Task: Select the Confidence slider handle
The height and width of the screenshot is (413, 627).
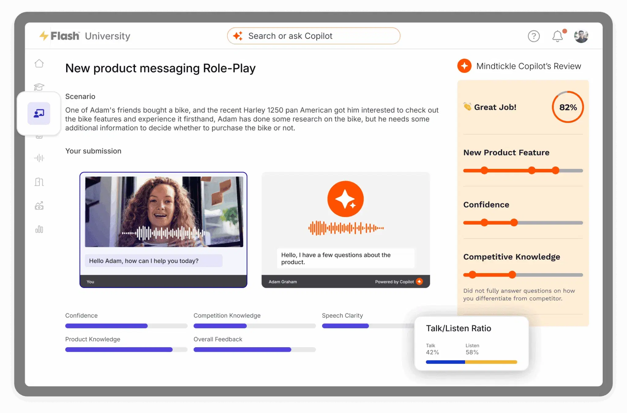Action: point(514,222)
